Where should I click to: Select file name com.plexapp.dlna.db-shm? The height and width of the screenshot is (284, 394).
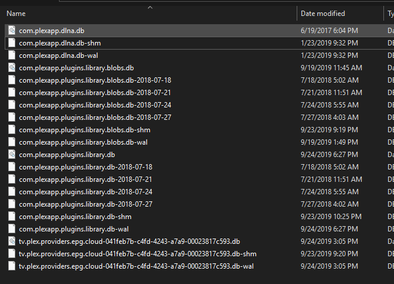(60, 43)
